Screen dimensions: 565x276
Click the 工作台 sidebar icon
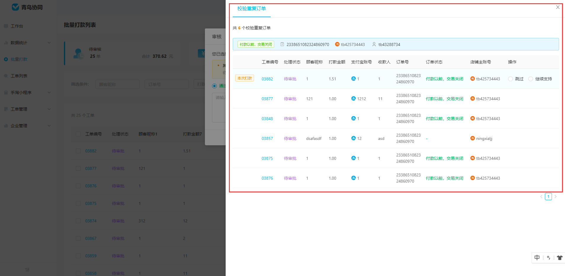click(6, 26)
